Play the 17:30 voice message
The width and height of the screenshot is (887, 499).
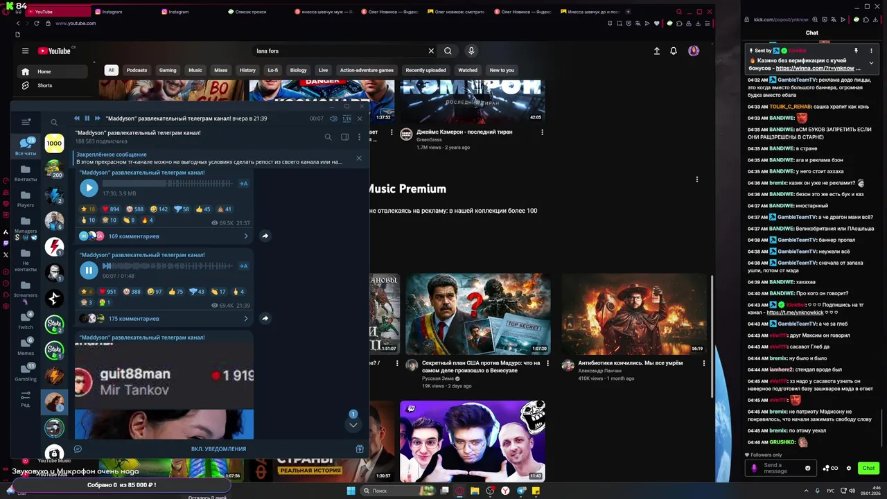tap(89, 187)
